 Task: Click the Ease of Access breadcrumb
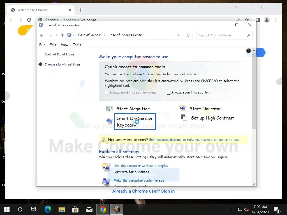89,35
